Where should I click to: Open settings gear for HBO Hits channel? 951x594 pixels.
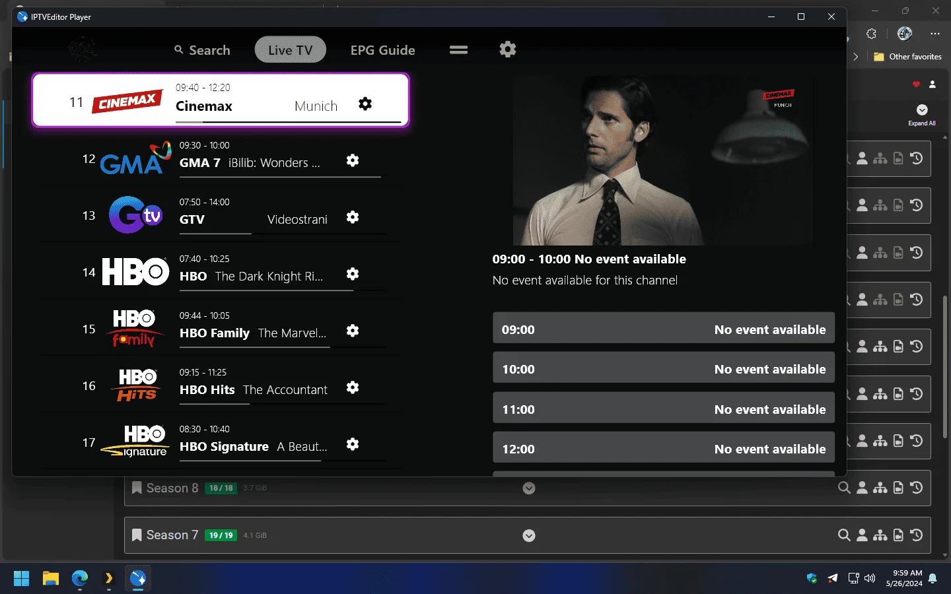click(x=353, y=387)
